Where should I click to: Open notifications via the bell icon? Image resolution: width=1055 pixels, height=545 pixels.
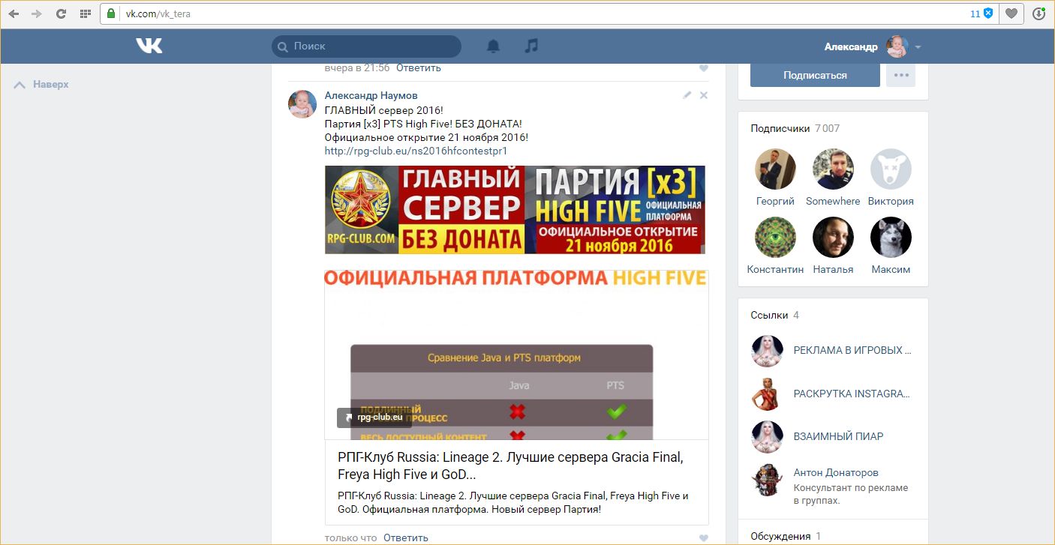493,46
